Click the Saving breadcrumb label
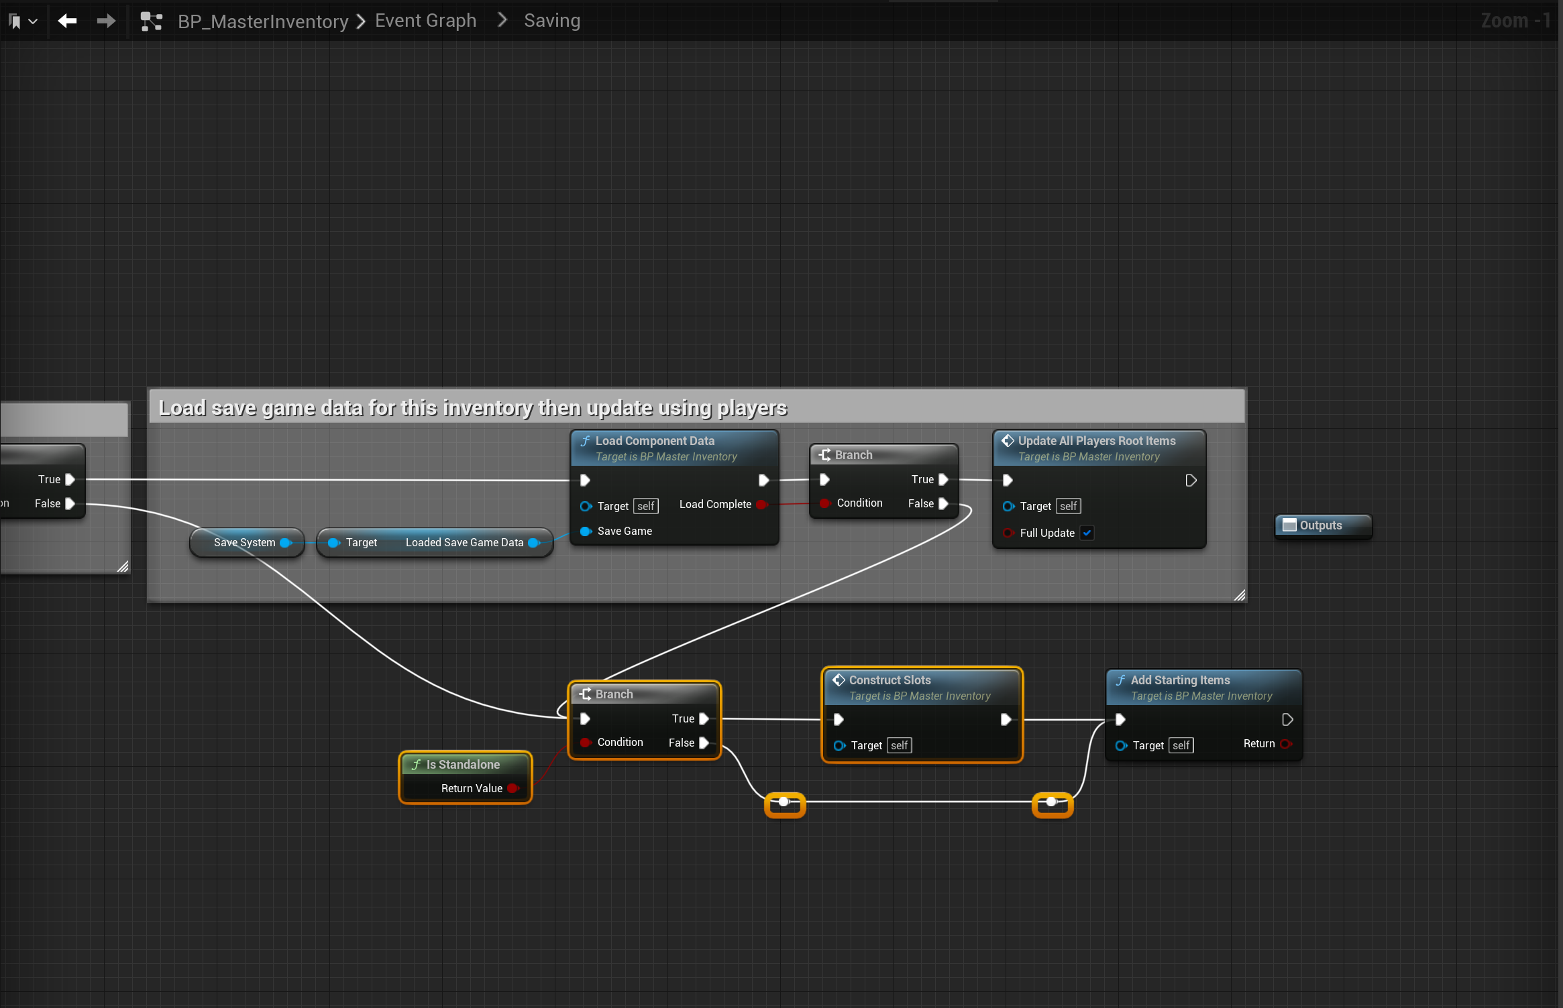The width and height of the screenshot is (1563, 1008). click(551, 21)
